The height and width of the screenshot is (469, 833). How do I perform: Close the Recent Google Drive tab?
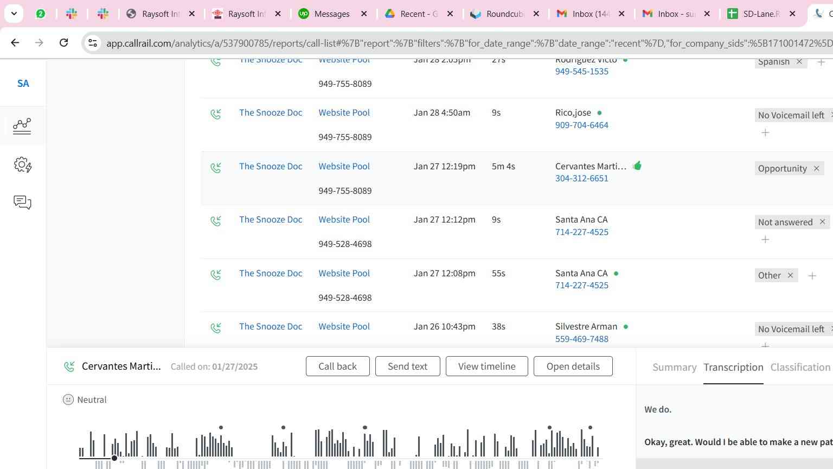[x=450, y=14]
